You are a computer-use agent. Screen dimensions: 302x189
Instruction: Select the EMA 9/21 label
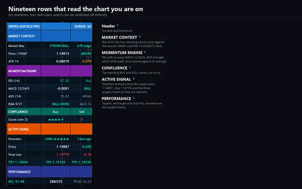click(x=15, y=104)
